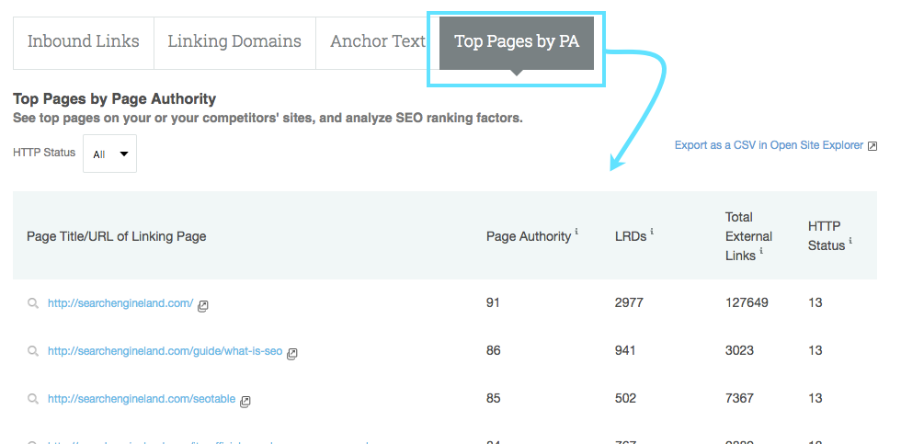Image resolution: width=901 pixels, height=444 pixels.
Task: Click info icon beside HTTP Status column header
Action: coord(850,242)
